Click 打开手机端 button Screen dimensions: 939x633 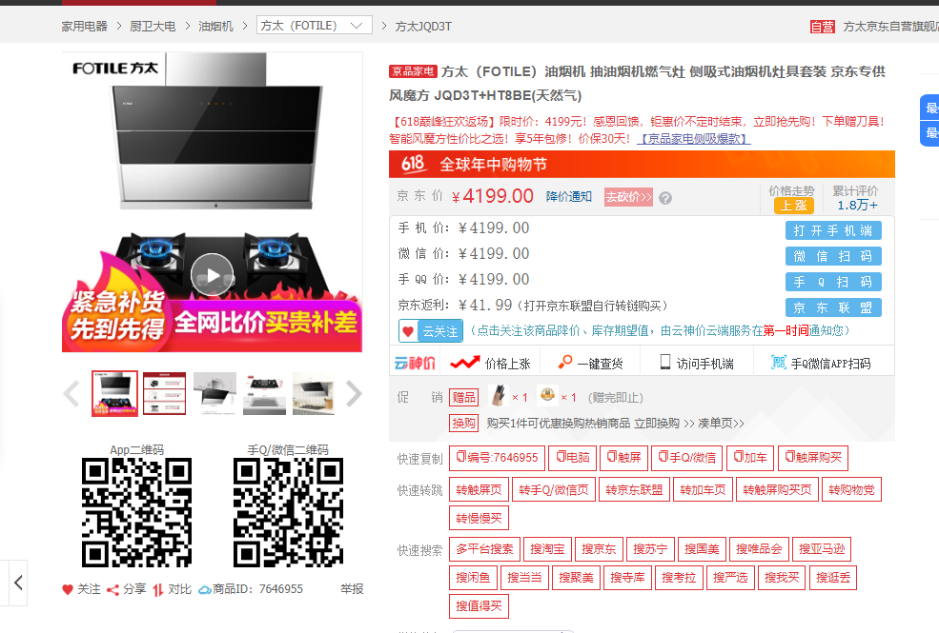(833, 230)
